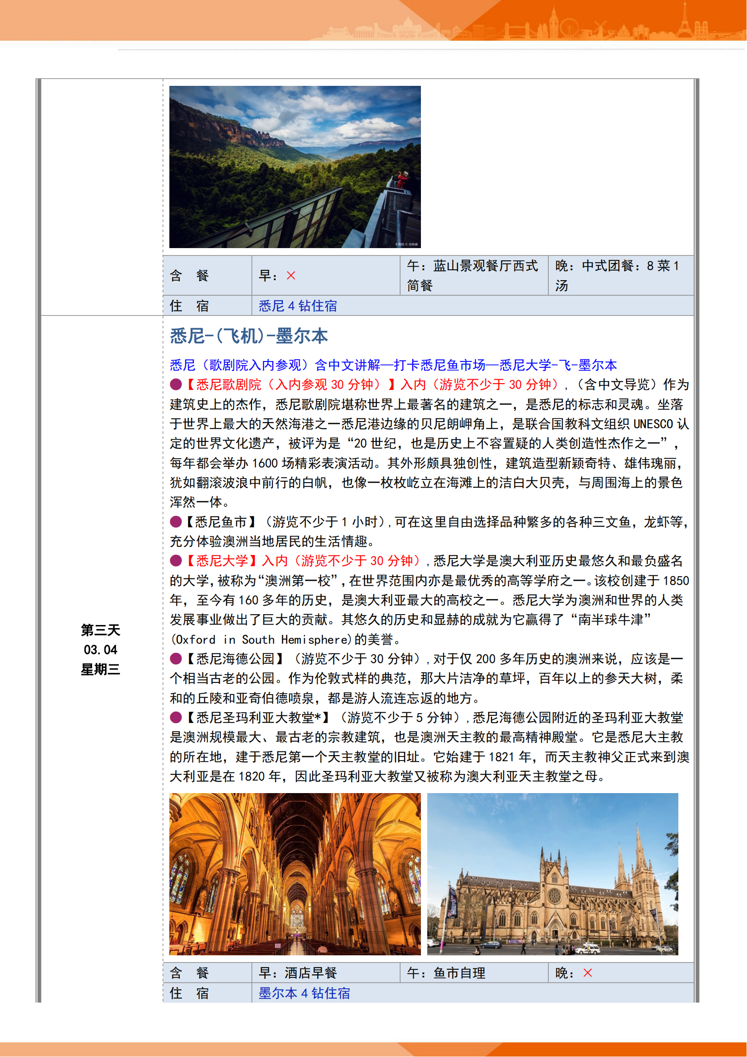Viewport: 747px width, 1057px height.
Task: Click the purple bullet before 悉尼圣玛利亚大教堂
Action: (x=176, y=717)
